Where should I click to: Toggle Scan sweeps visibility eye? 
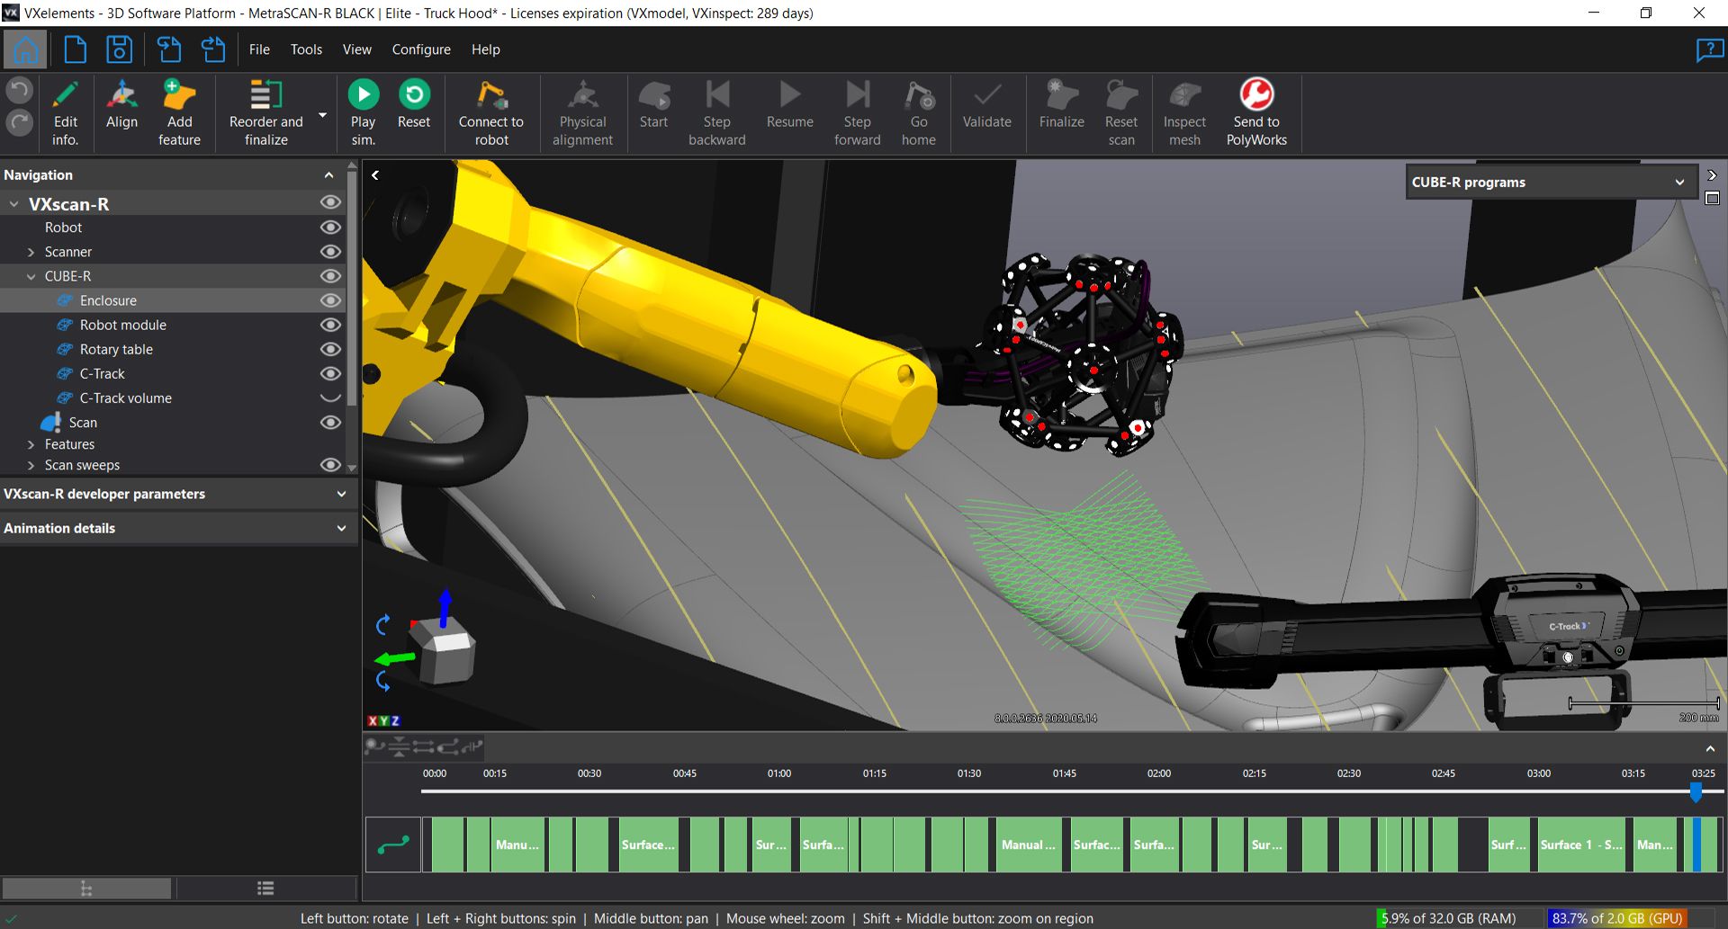click(x=330, y=465)
